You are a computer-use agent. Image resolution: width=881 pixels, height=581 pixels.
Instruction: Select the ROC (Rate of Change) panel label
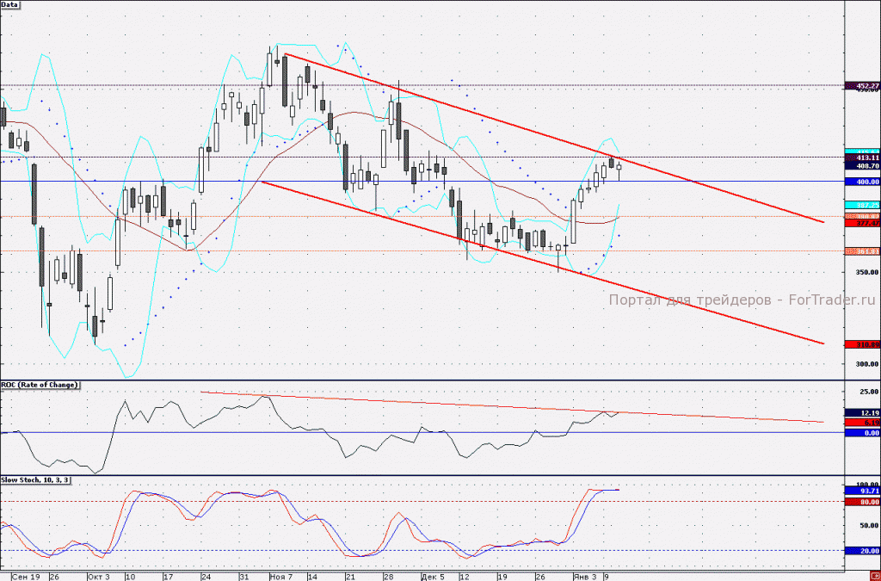coord(40,385)
